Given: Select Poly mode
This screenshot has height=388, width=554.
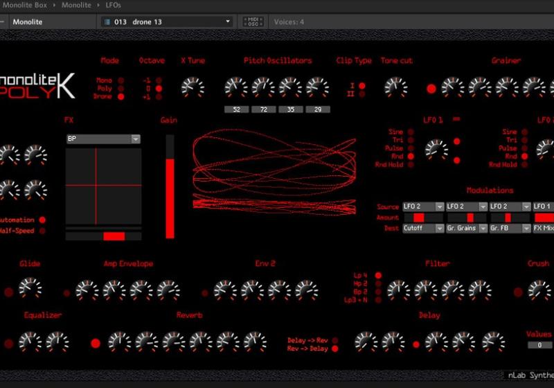Looking at the screenshot, I should pos(121,89).
